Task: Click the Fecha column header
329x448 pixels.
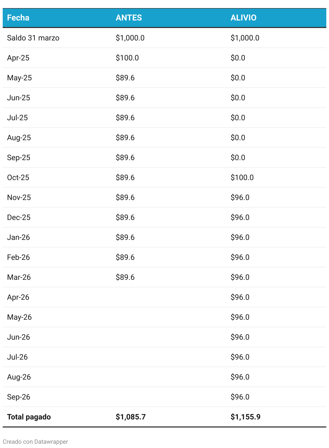Action: (18, 18)
